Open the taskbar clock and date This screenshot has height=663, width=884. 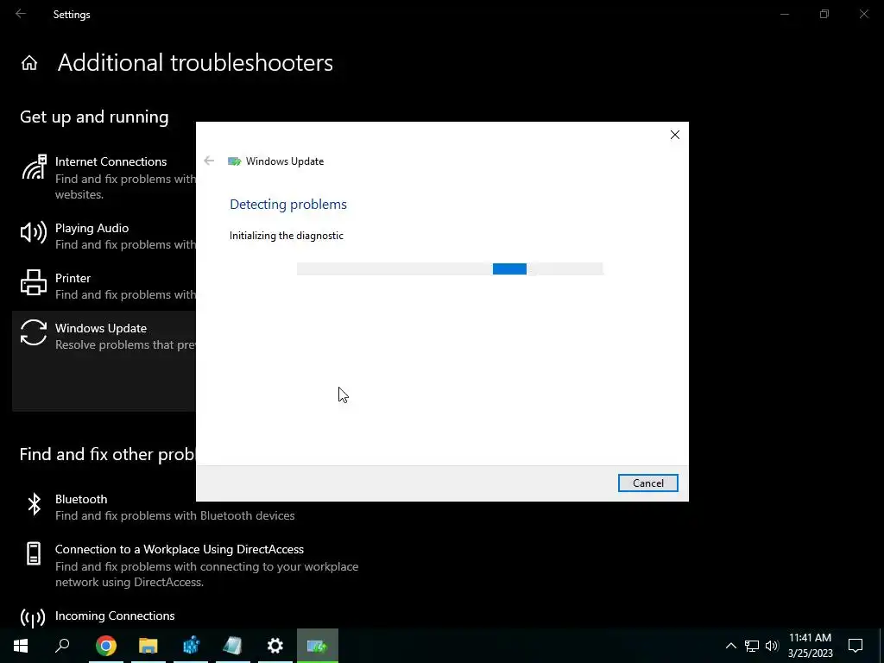click(810, 646)
